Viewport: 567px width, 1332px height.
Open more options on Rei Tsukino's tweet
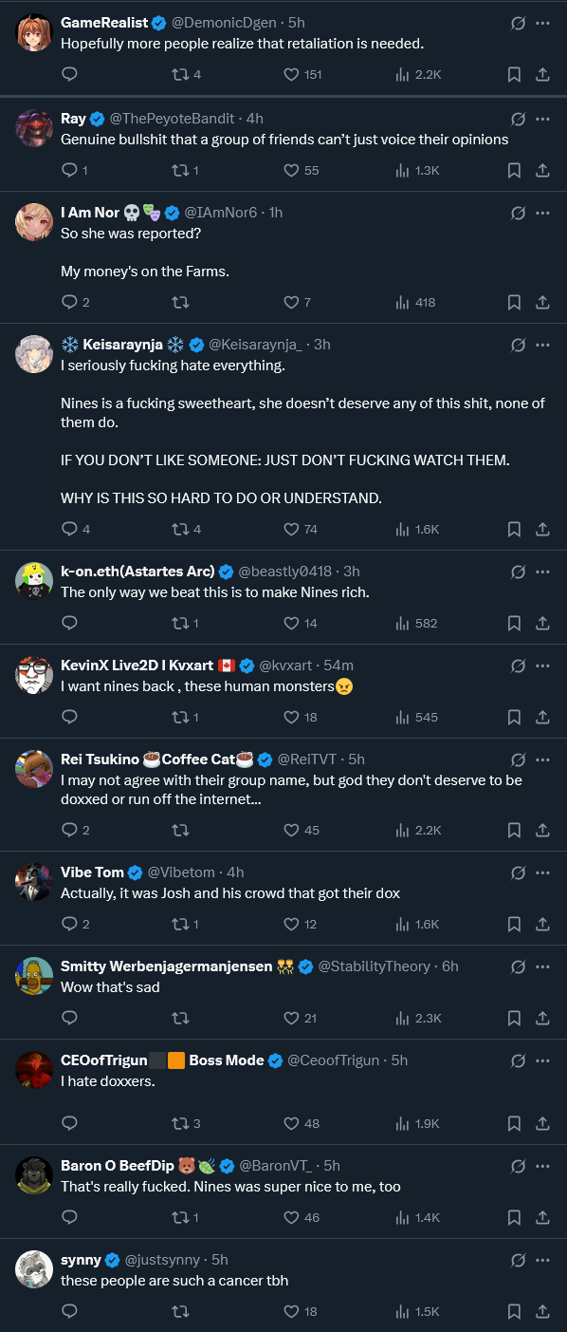(542, 759)
